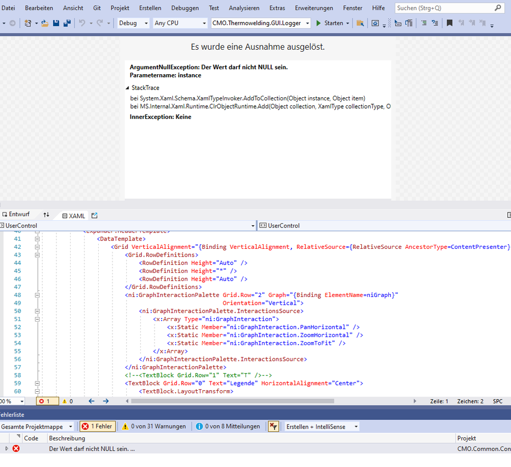This screenshot has height=467, width=511.
Task: Open the Analysieren menu
Action: (x=244, y=8)
